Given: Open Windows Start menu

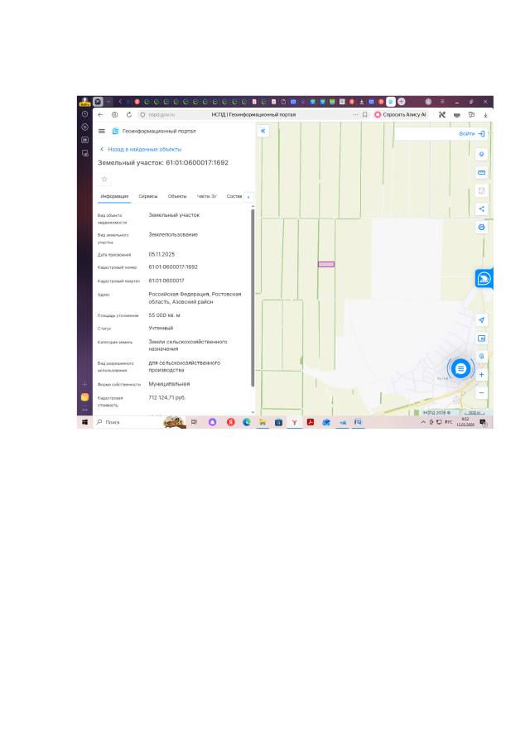Looking at the screenshot, I should (85, 422).
